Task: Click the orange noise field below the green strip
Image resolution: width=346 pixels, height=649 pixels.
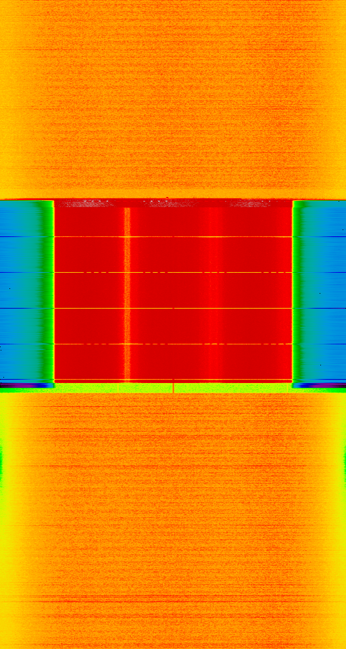Action: tap(173, 521)
